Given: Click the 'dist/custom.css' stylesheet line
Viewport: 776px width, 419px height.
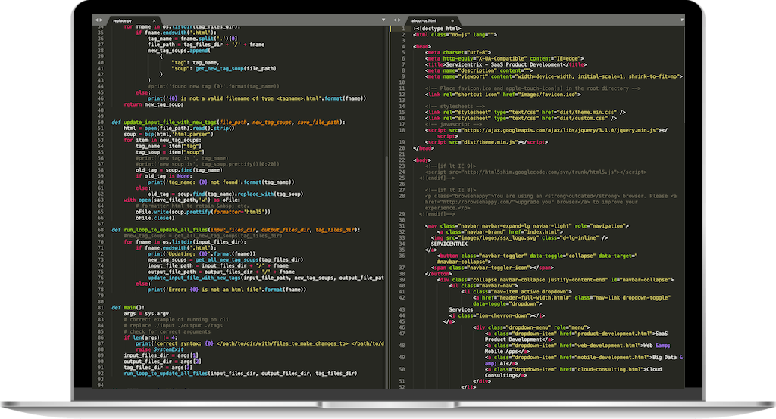Looking at the screenshot, I should point(521,118).
